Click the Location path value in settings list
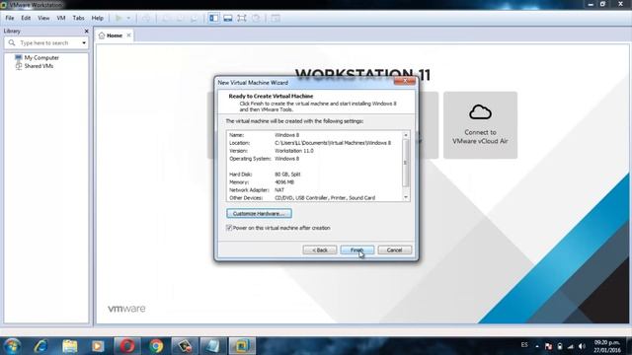This screenshot has width=632, height=355. tap(333, 143)
